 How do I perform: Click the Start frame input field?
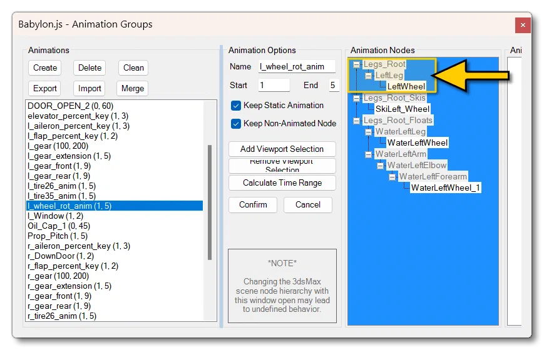[x=274, y=85]
